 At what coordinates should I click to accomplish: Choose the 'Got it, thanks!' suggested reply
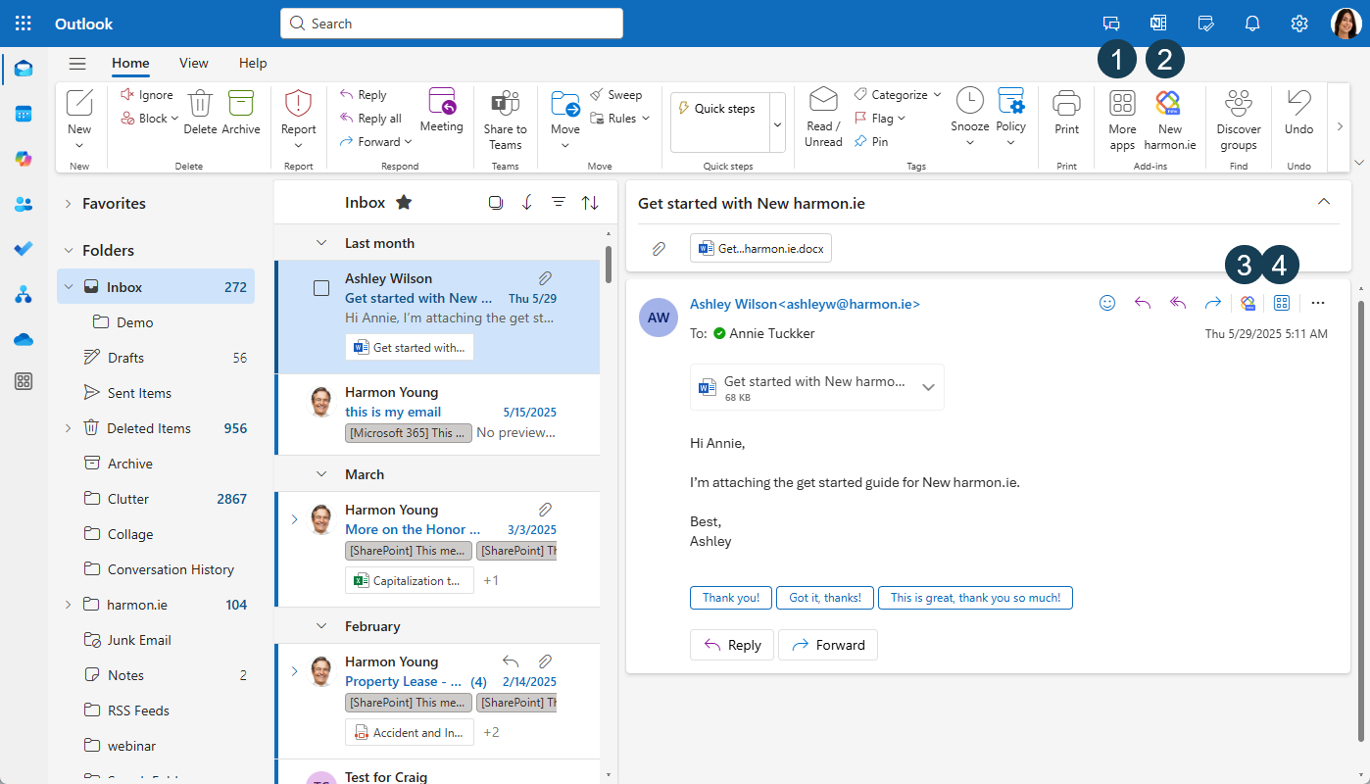[825, 597]
